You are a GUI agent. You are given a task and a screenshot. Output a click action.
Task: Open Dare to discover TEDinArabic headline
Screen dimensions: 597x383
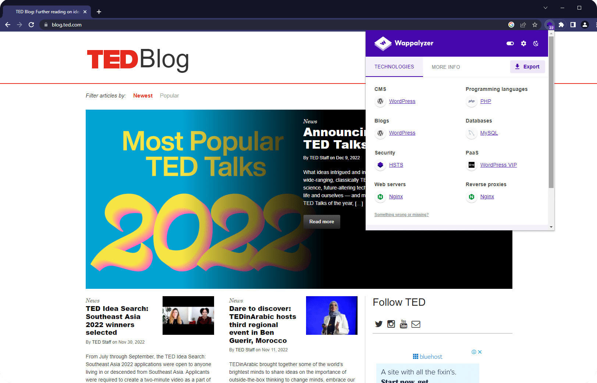tap(263, 325)
